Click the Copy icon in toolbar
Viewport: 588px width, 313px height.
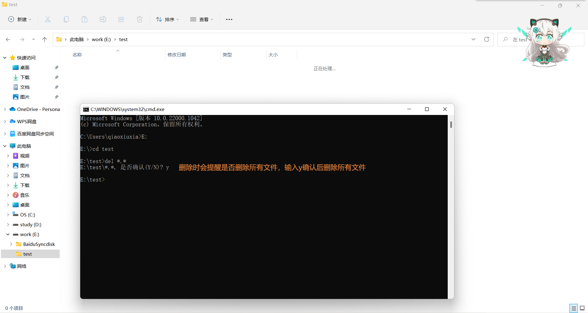click(x=66, y=19)
